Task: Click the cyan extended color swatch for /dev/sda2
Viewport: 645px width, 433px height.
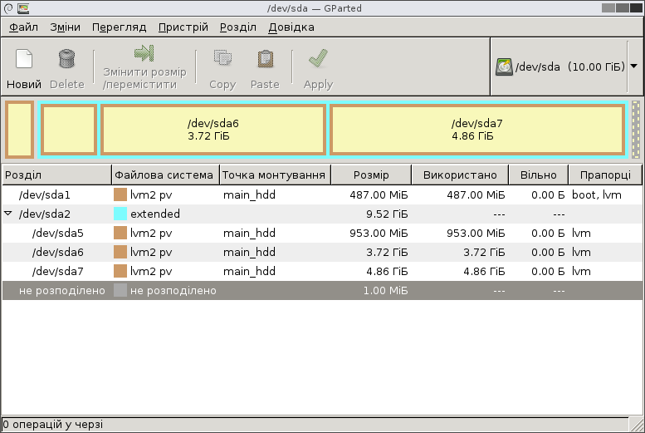Action: [x=120, y=214]
